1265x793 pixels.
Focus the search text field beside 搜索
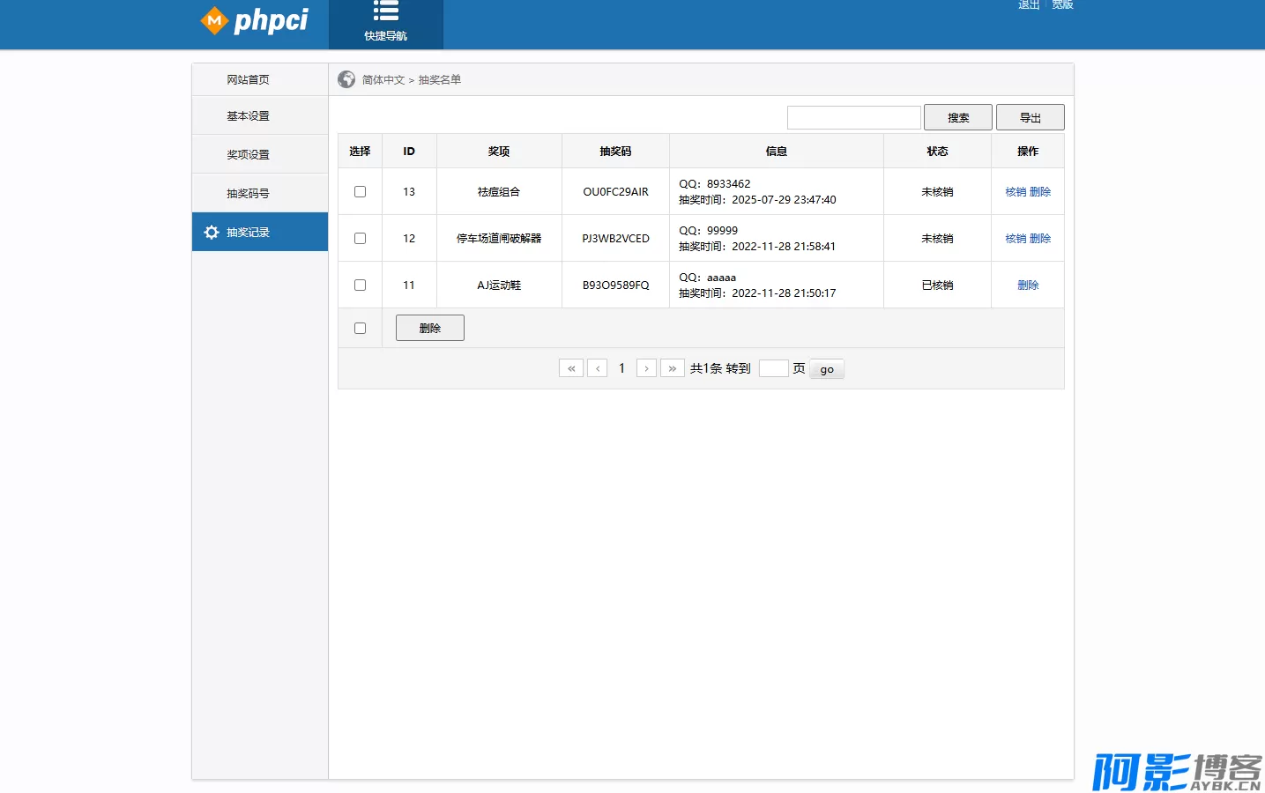[853, 117]
